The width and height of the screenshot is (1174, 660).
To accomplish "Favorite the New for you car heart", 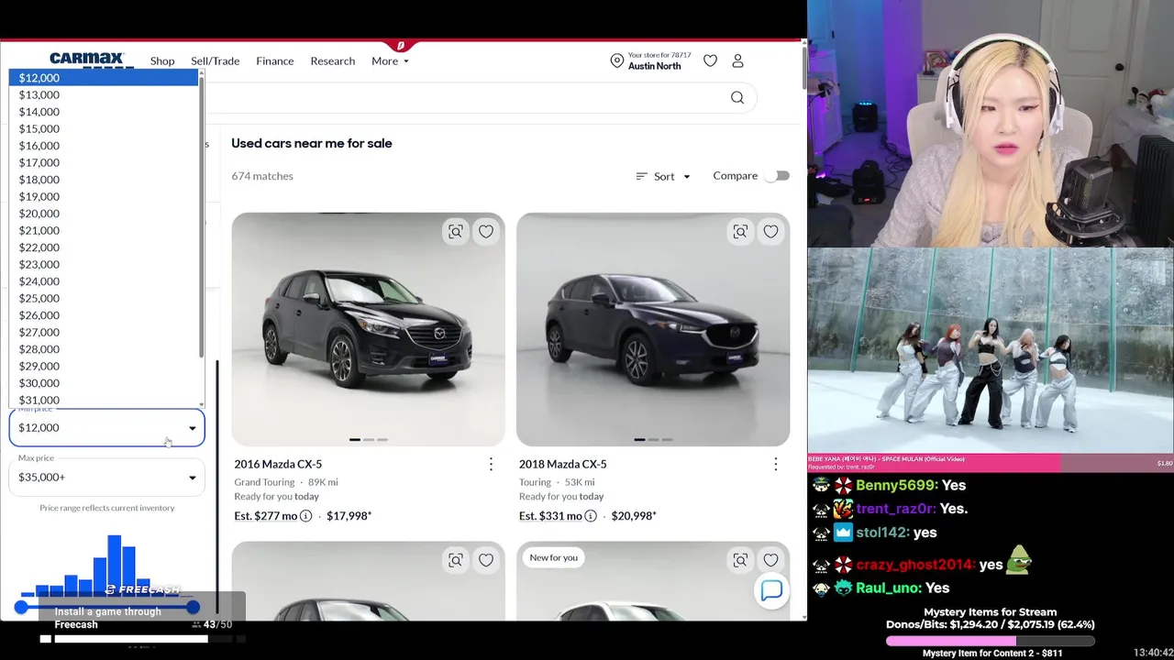I will click(770, 560).
